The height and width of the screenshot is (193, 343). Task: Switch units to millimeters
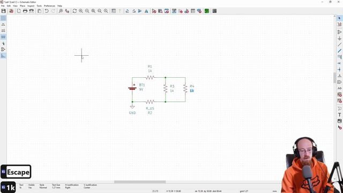point(3,37)
